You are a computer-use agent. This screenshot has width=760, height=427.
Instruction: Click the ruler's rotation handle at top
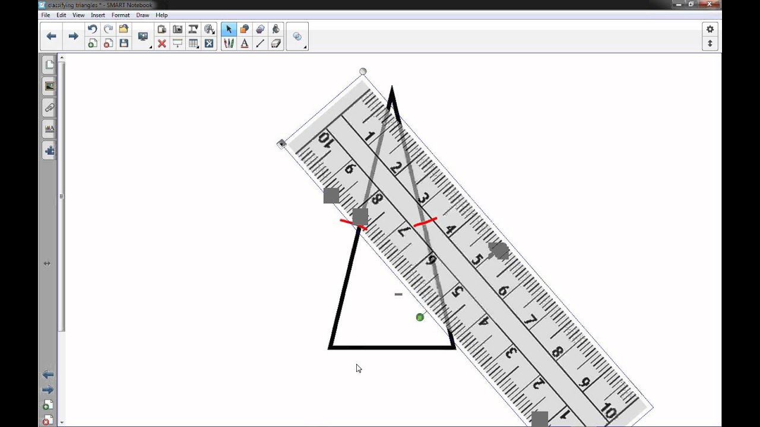[363, 72]
